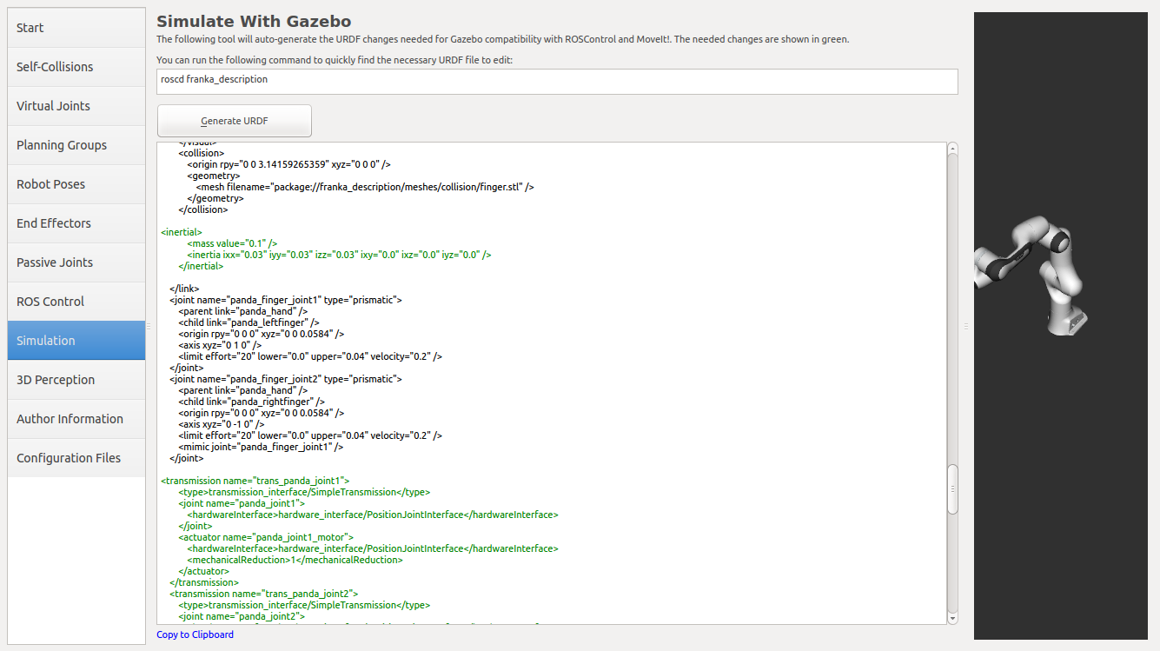Click the scrollbar down arrow
1160x651 pixels.
[x=952, y=618]
